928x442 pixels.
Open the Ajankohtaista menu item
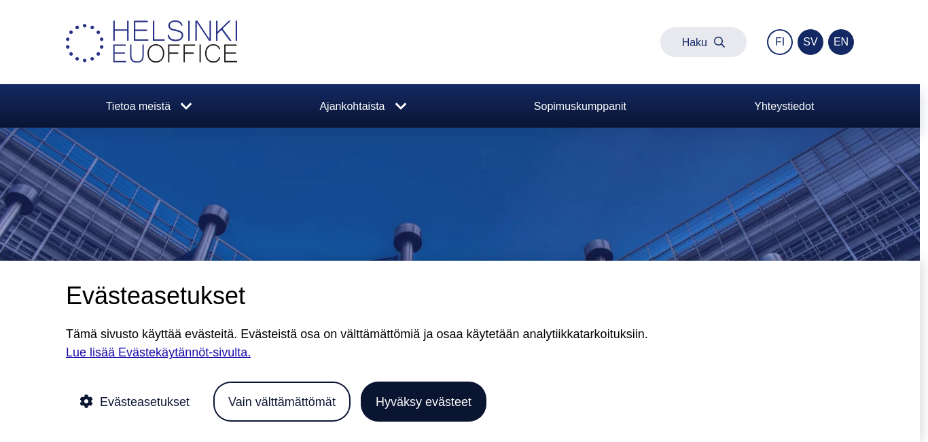tap(352, 106)
